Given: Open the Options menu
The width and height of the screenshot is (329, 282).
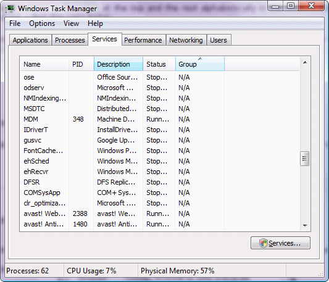Looking at the screenshot, I should click(x=42, y=23).
